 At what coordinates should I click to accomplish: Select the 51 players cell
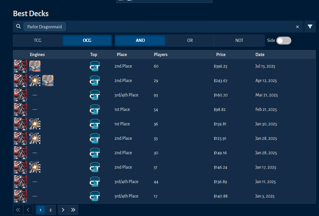tap(155, 167)
